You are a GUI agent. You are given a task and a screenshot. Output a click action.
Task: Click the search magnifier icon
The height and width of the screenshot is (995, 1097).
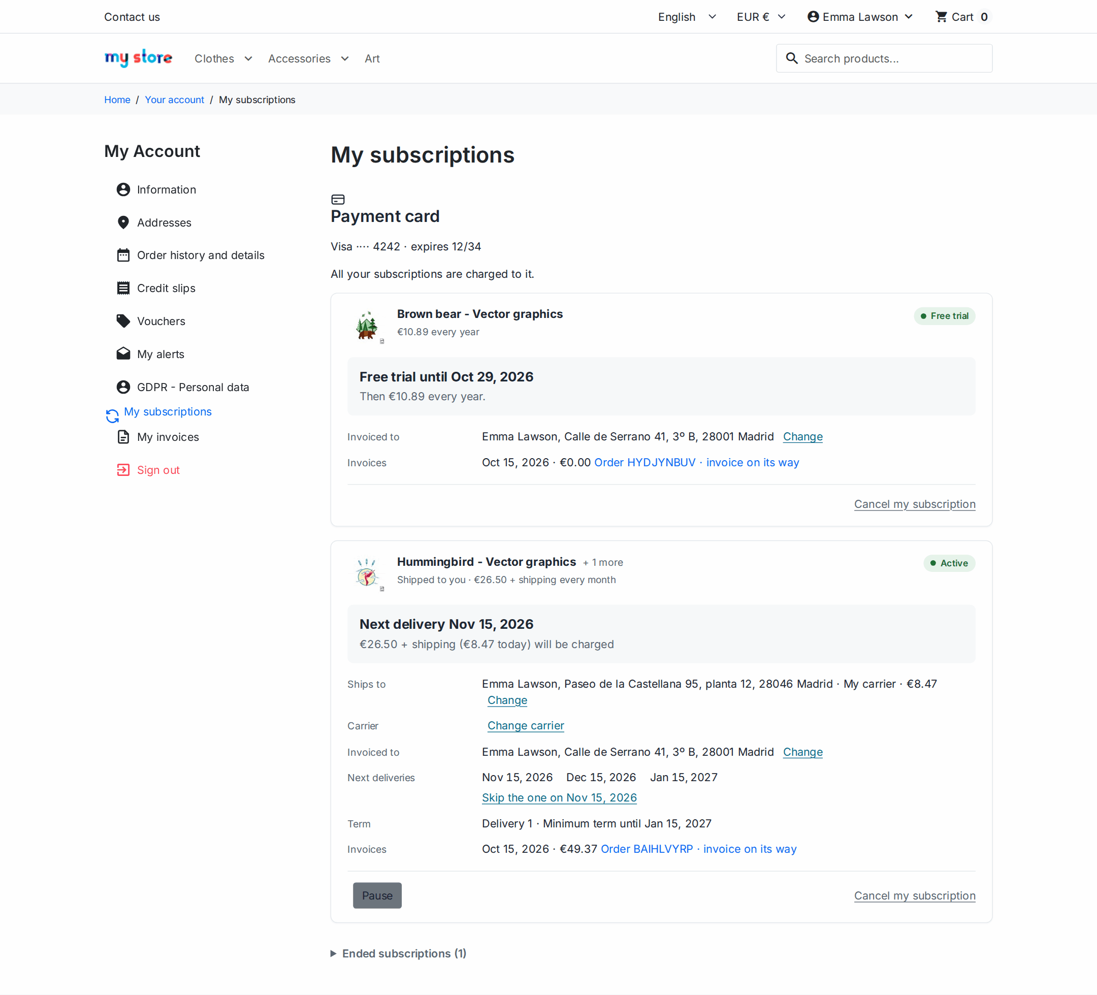coord(792,58)
